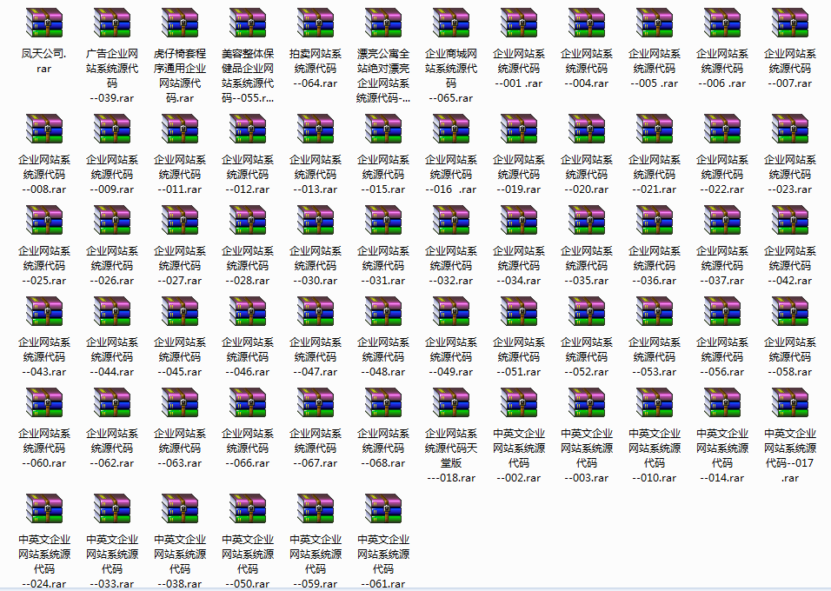Viewport: 831px width, 591px height.
Task: Click the file name text --058.rar
Action: click(x=790, y=372)
